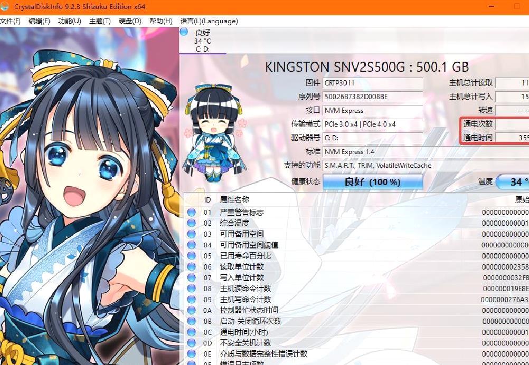The image size is (529, 365).
Task: Select the 介质与数据完整性错误计数 attribute name
Action: point(264,354)
